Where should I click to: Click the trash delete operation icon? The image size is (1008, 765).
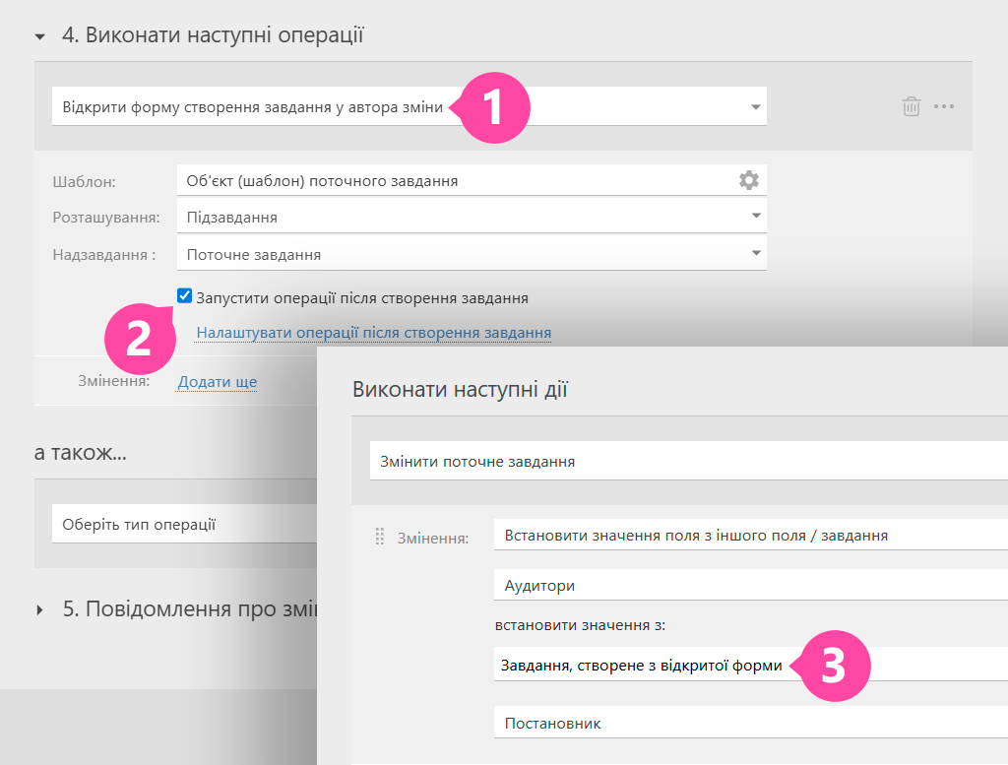click(x=912, y=106)
